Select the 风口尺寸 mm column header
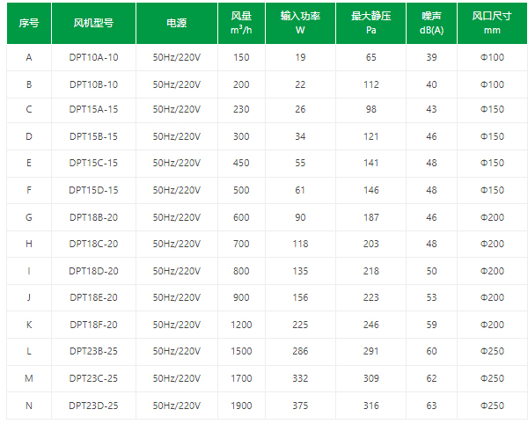This screenshot has width=528, height=424. [x=492, y=24]
